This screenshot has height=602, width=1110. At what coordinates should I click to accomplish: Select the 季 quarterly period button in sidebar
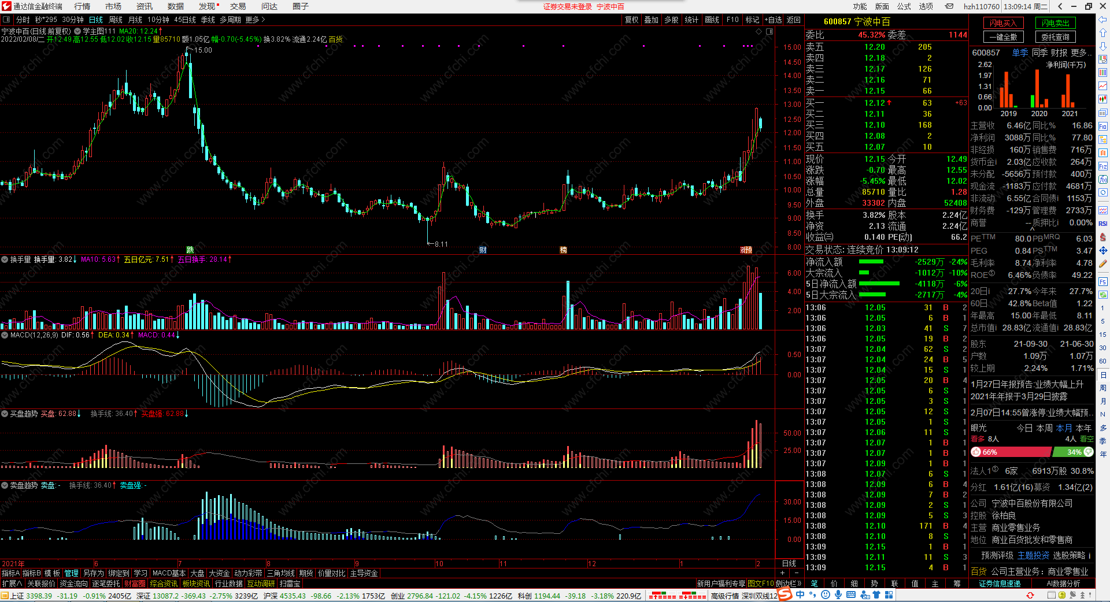click(x=1102, y=441)
